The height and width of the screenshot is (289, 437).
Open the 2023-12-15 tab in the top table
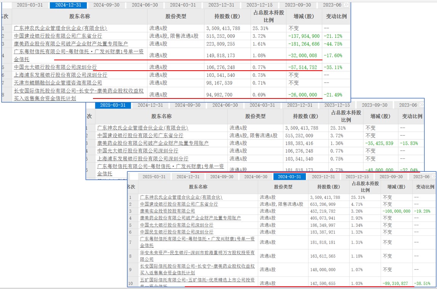pos(259,5)
